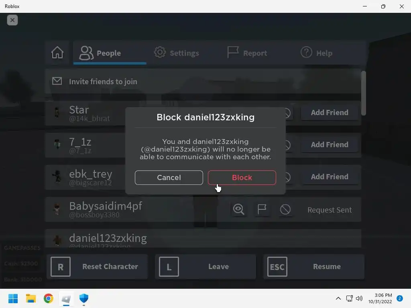Click the GAMEPASSES label
Screen dimensions: 411x308
pyautogui.click(x=22, y=248)
